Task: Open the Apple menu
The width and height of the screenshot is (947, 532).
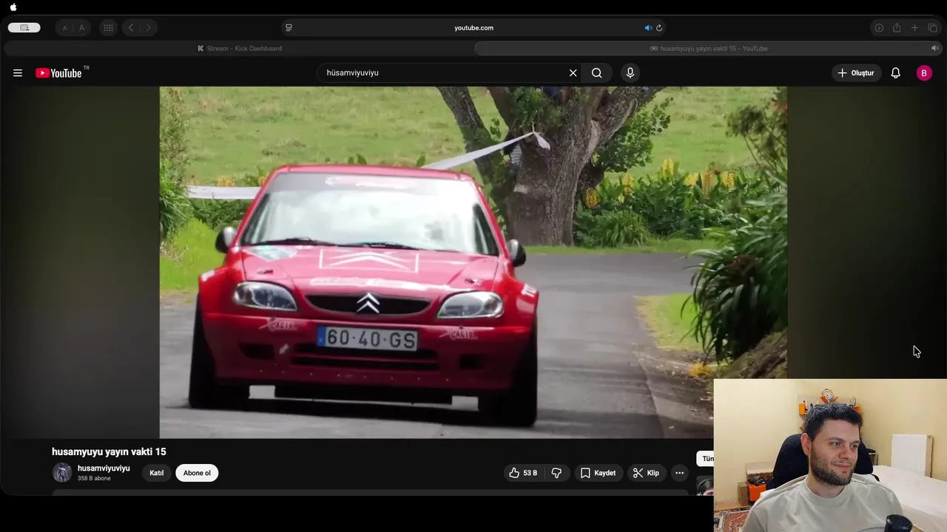Action: click(x=13, y=7)
